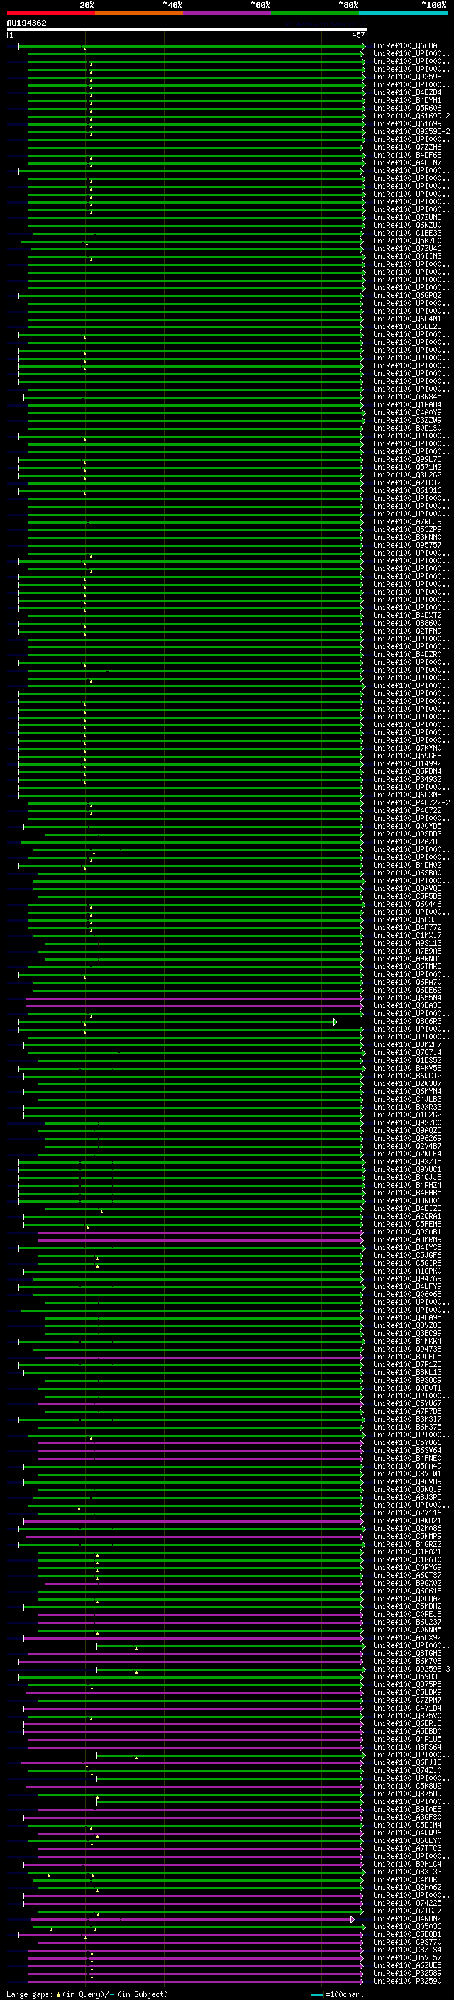Click hit label UniRef100_C1HA21
The image size is (454, 2000).
(x=406, y=1551)
